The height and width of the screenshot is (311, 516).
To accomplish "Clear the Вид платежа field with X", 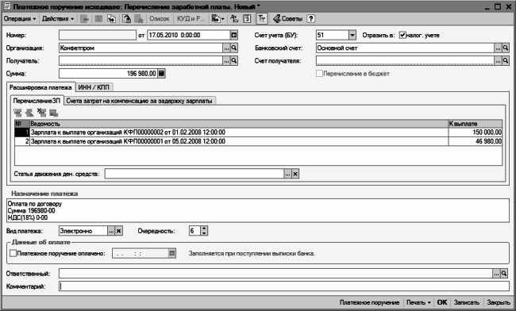I will click(x=119, y=231).
